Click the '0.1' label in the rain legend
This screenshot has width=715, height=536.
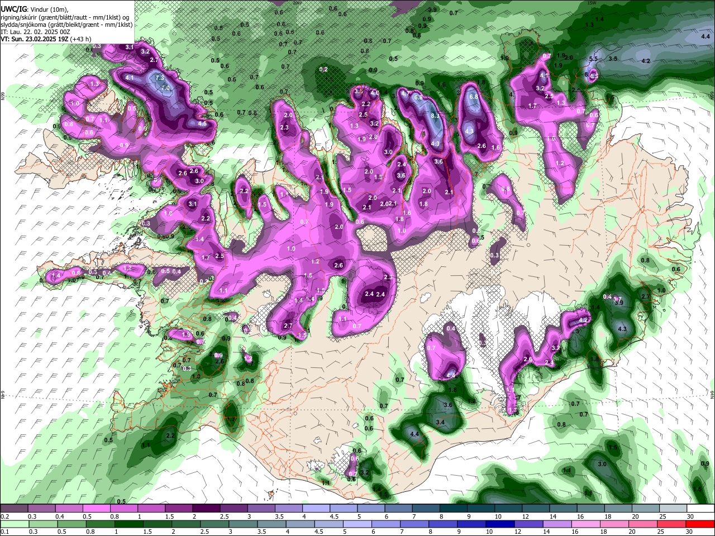[4, 532]
